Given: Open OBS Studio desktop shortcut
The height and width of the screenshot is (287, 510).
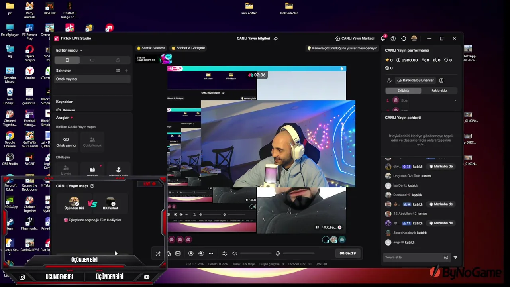Looking at the screenshot, I should point(10,159).
